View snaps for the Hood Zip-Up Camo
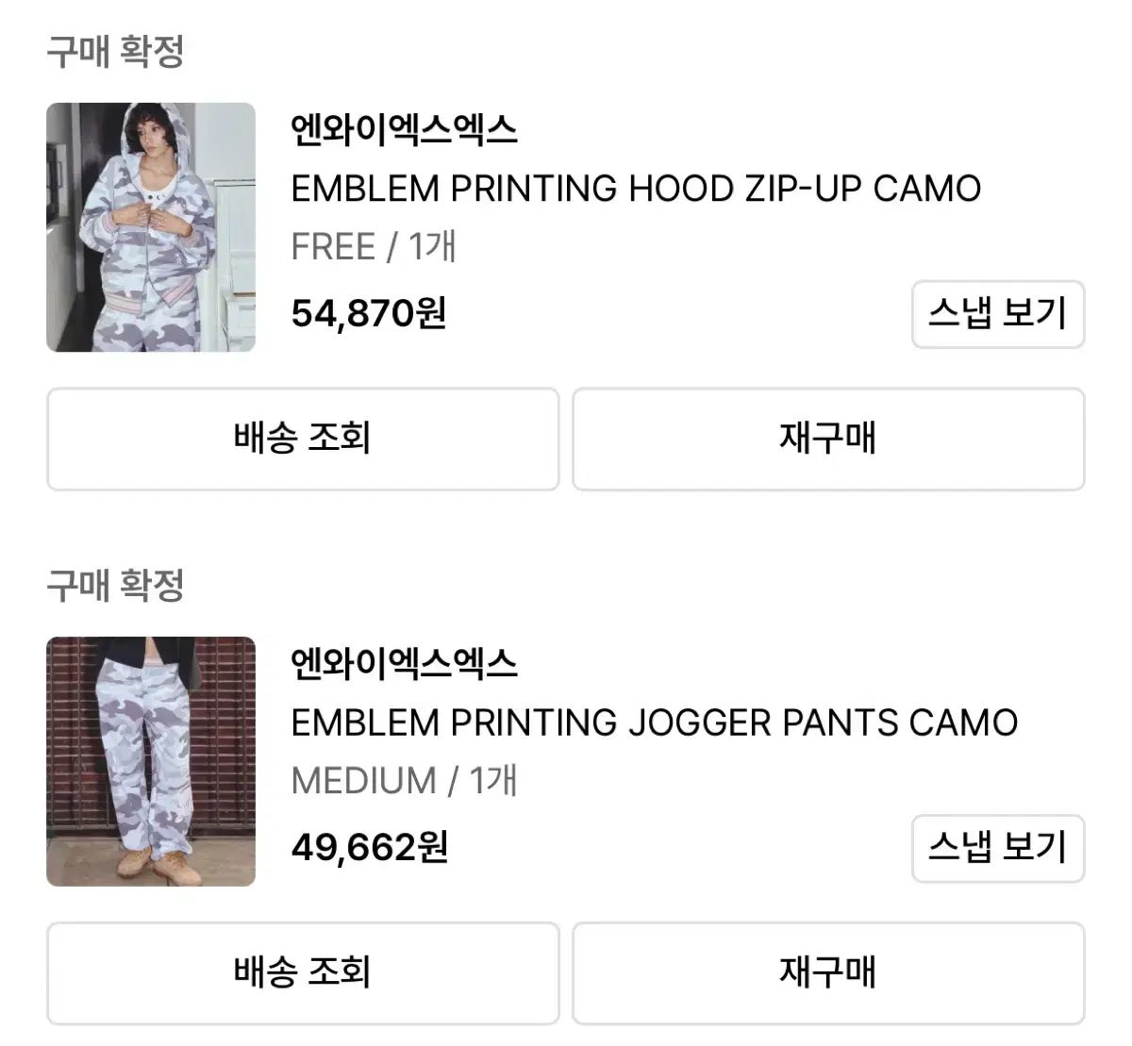 pyautogui.click(x=997, y=314)
